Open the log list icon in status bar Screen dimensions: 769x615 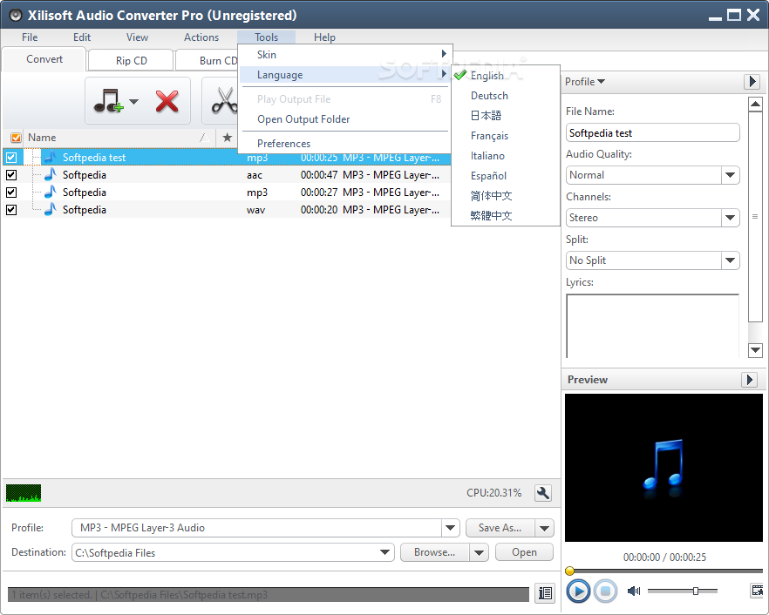(545, 593)
